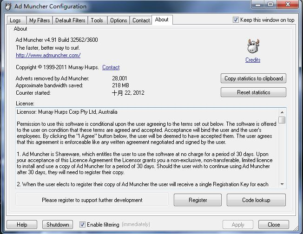The image size is (303, 234).
Task: Click the Credits link
Action: (253, 60)
